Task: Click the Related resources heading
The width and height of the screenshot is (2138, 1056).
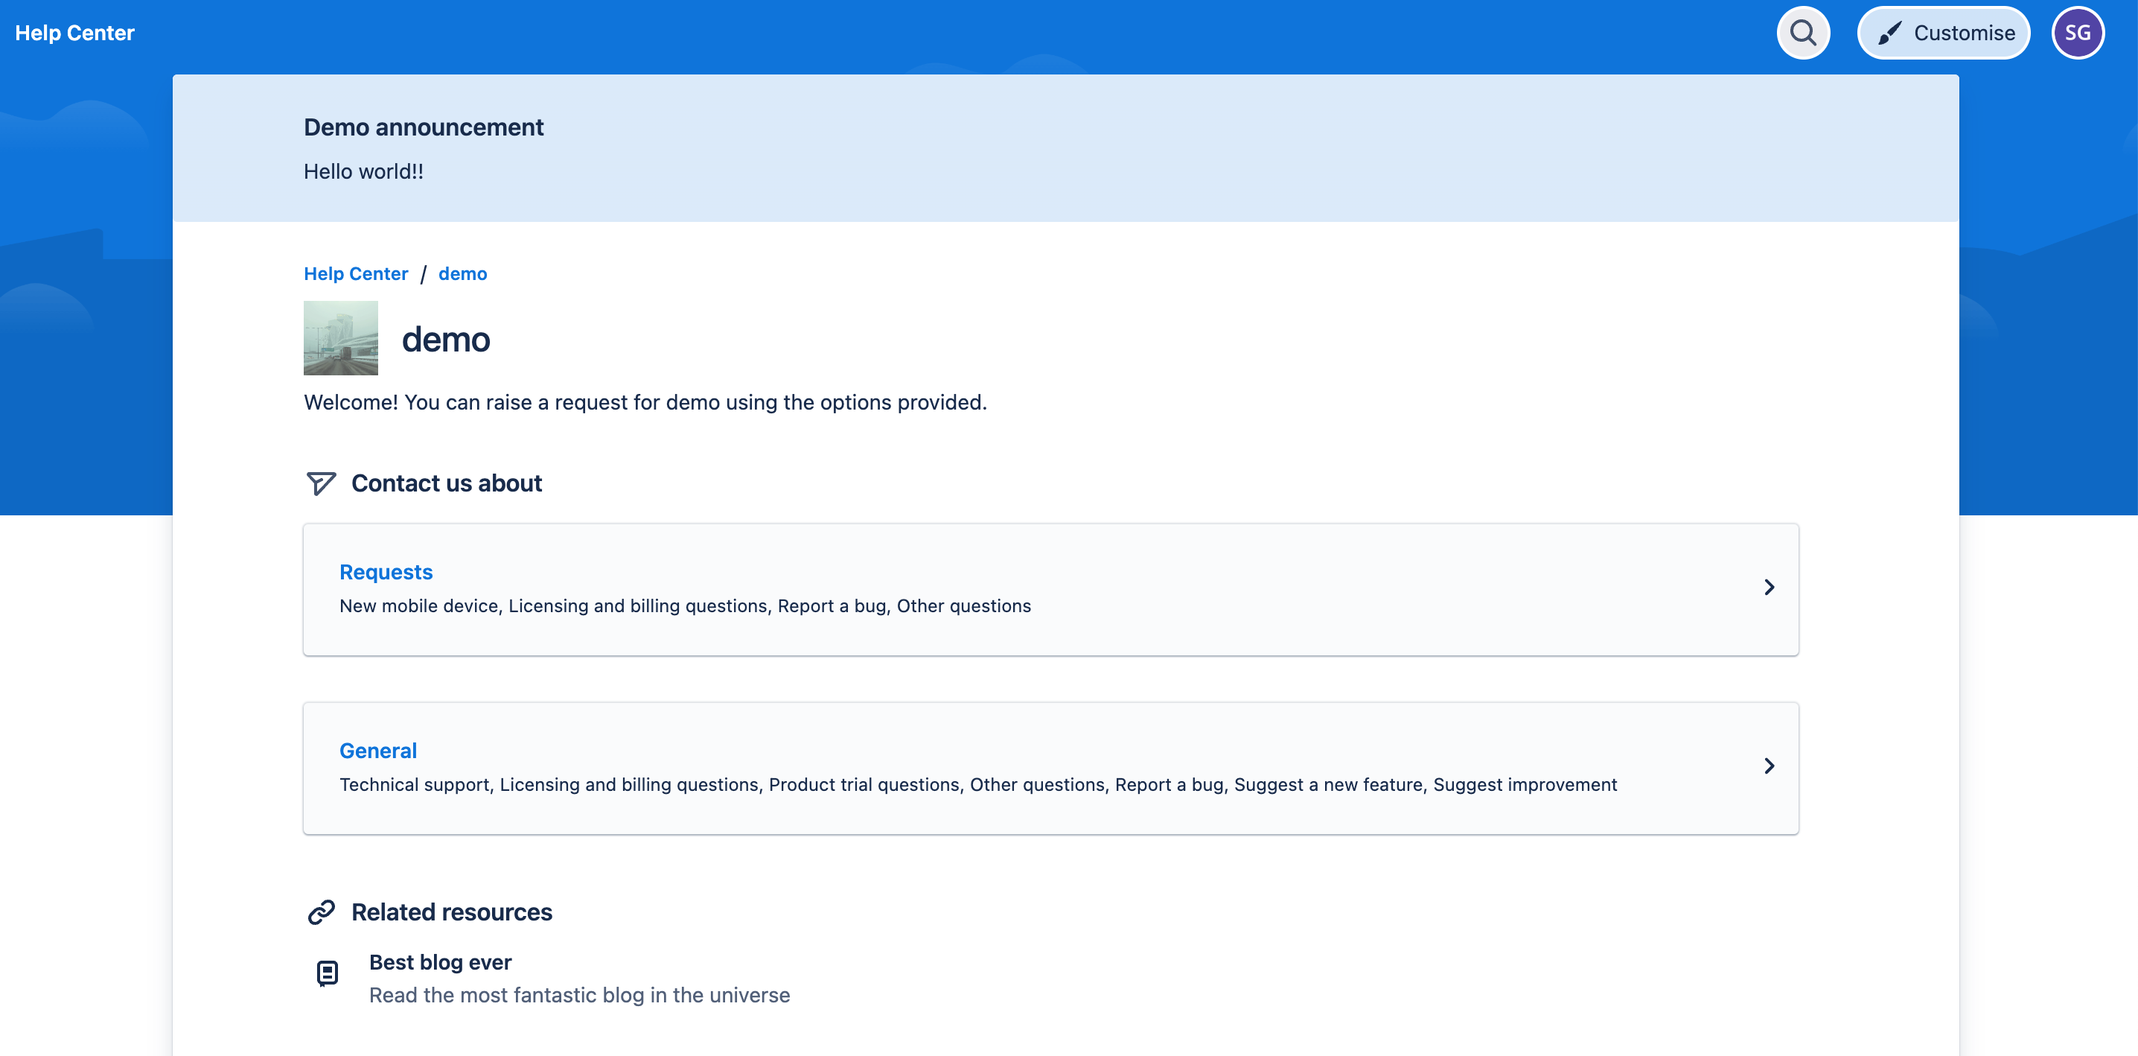Action: pyautogui.click(x=452, y=912)
